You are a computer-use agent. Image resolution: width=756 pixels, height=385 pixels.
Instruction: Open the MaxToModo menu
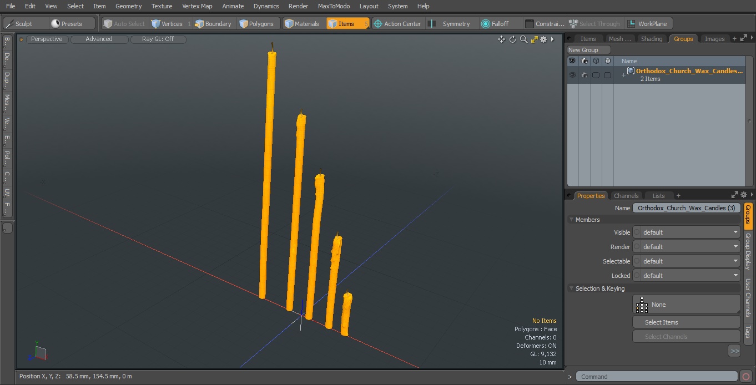[334, 6]
